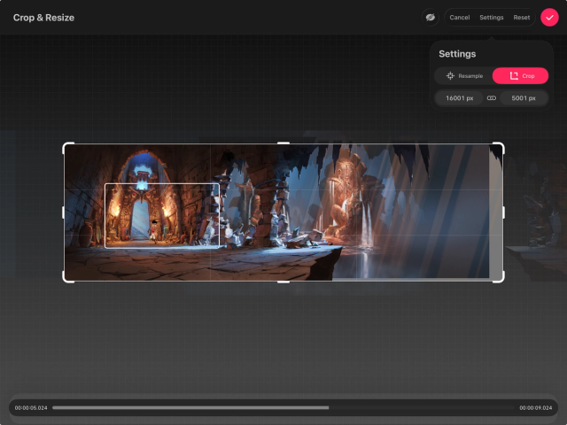Select the Crop mode button
567x425 pixels.
tap(520, 76)
